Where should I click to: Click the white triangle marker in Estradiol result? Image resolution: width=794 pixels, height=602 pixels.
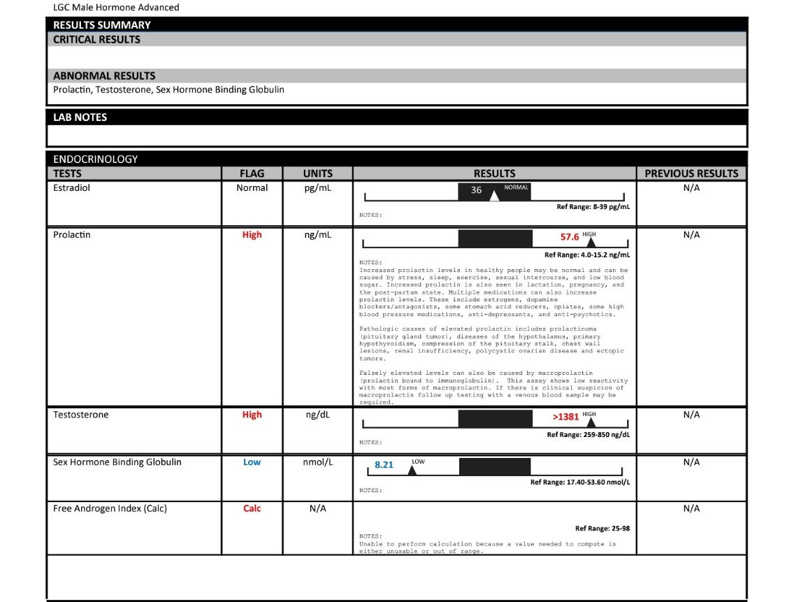(494, 196)
